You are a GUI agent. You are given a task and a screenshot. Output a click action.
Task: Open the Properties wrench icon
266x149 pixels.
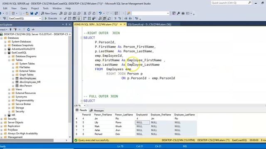178,13
